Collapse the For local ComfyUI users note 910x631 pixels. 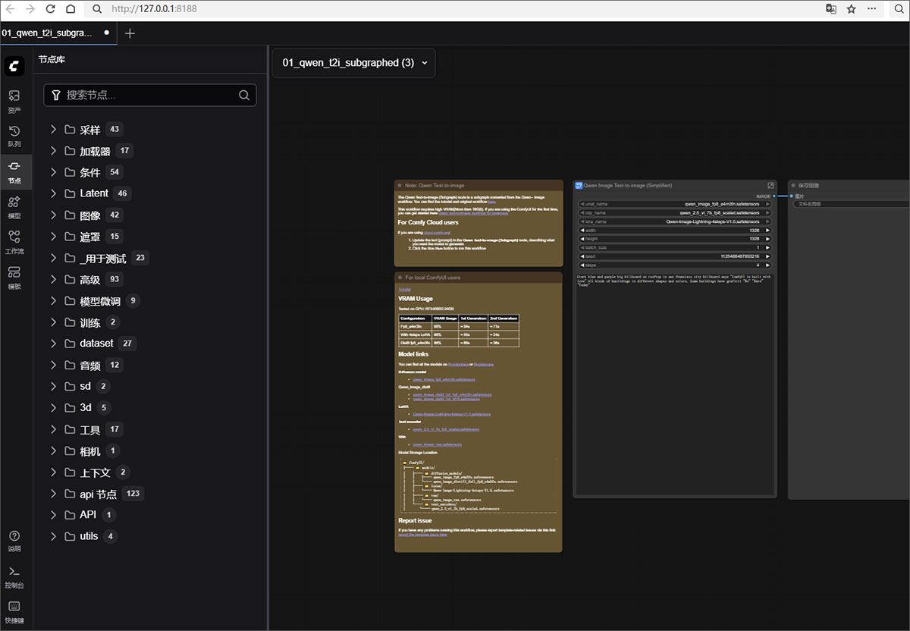point(400,278)
